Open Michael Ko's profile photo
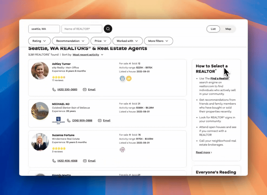 pyautogui.click(x=40, y=111)
